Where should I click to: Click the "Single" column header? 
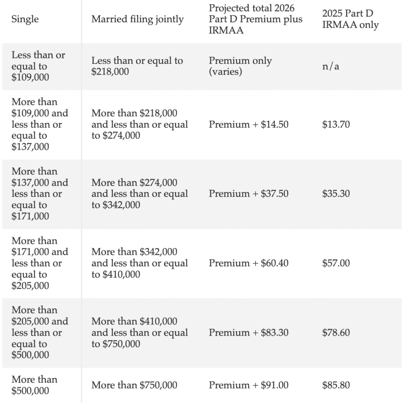[25, 19]
